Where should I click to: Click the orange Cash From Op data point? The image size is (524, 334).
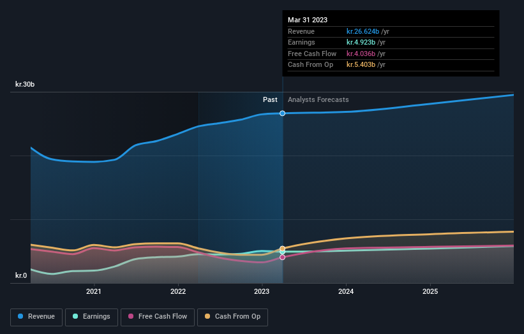(282, 249)
